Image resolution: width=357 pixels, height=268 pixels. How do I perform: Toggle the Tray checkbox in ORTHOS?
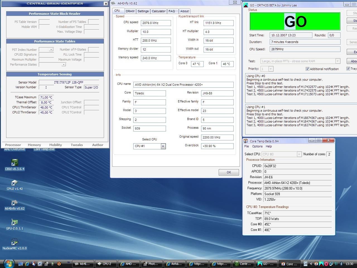[x=348, y=69]
